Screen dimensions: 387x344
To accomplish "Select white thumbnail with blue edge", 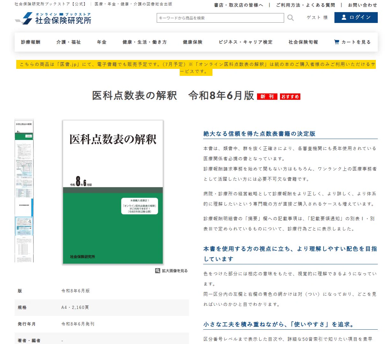I will coord(24,207).
